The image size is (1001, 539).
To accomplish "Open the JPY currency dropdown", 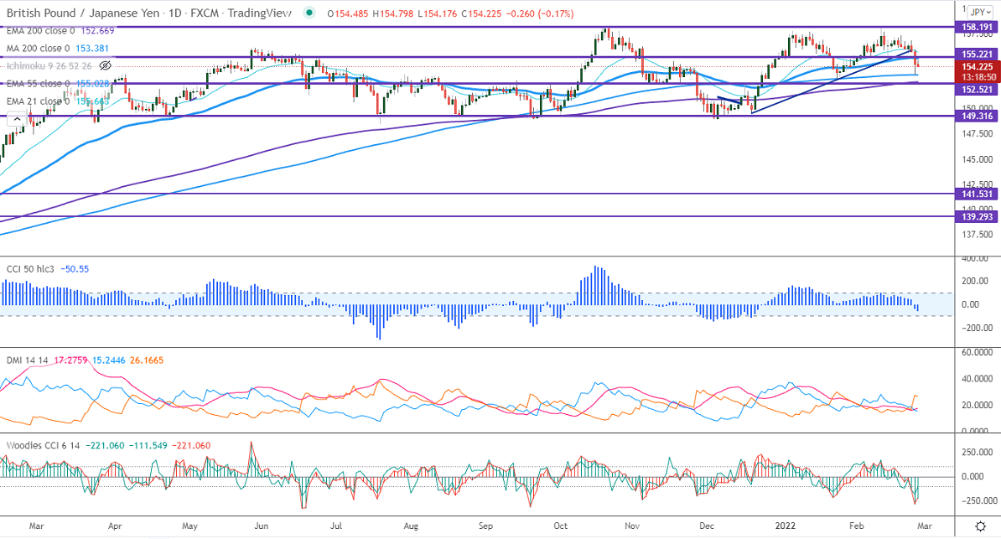I will click(x=980, y=12).
